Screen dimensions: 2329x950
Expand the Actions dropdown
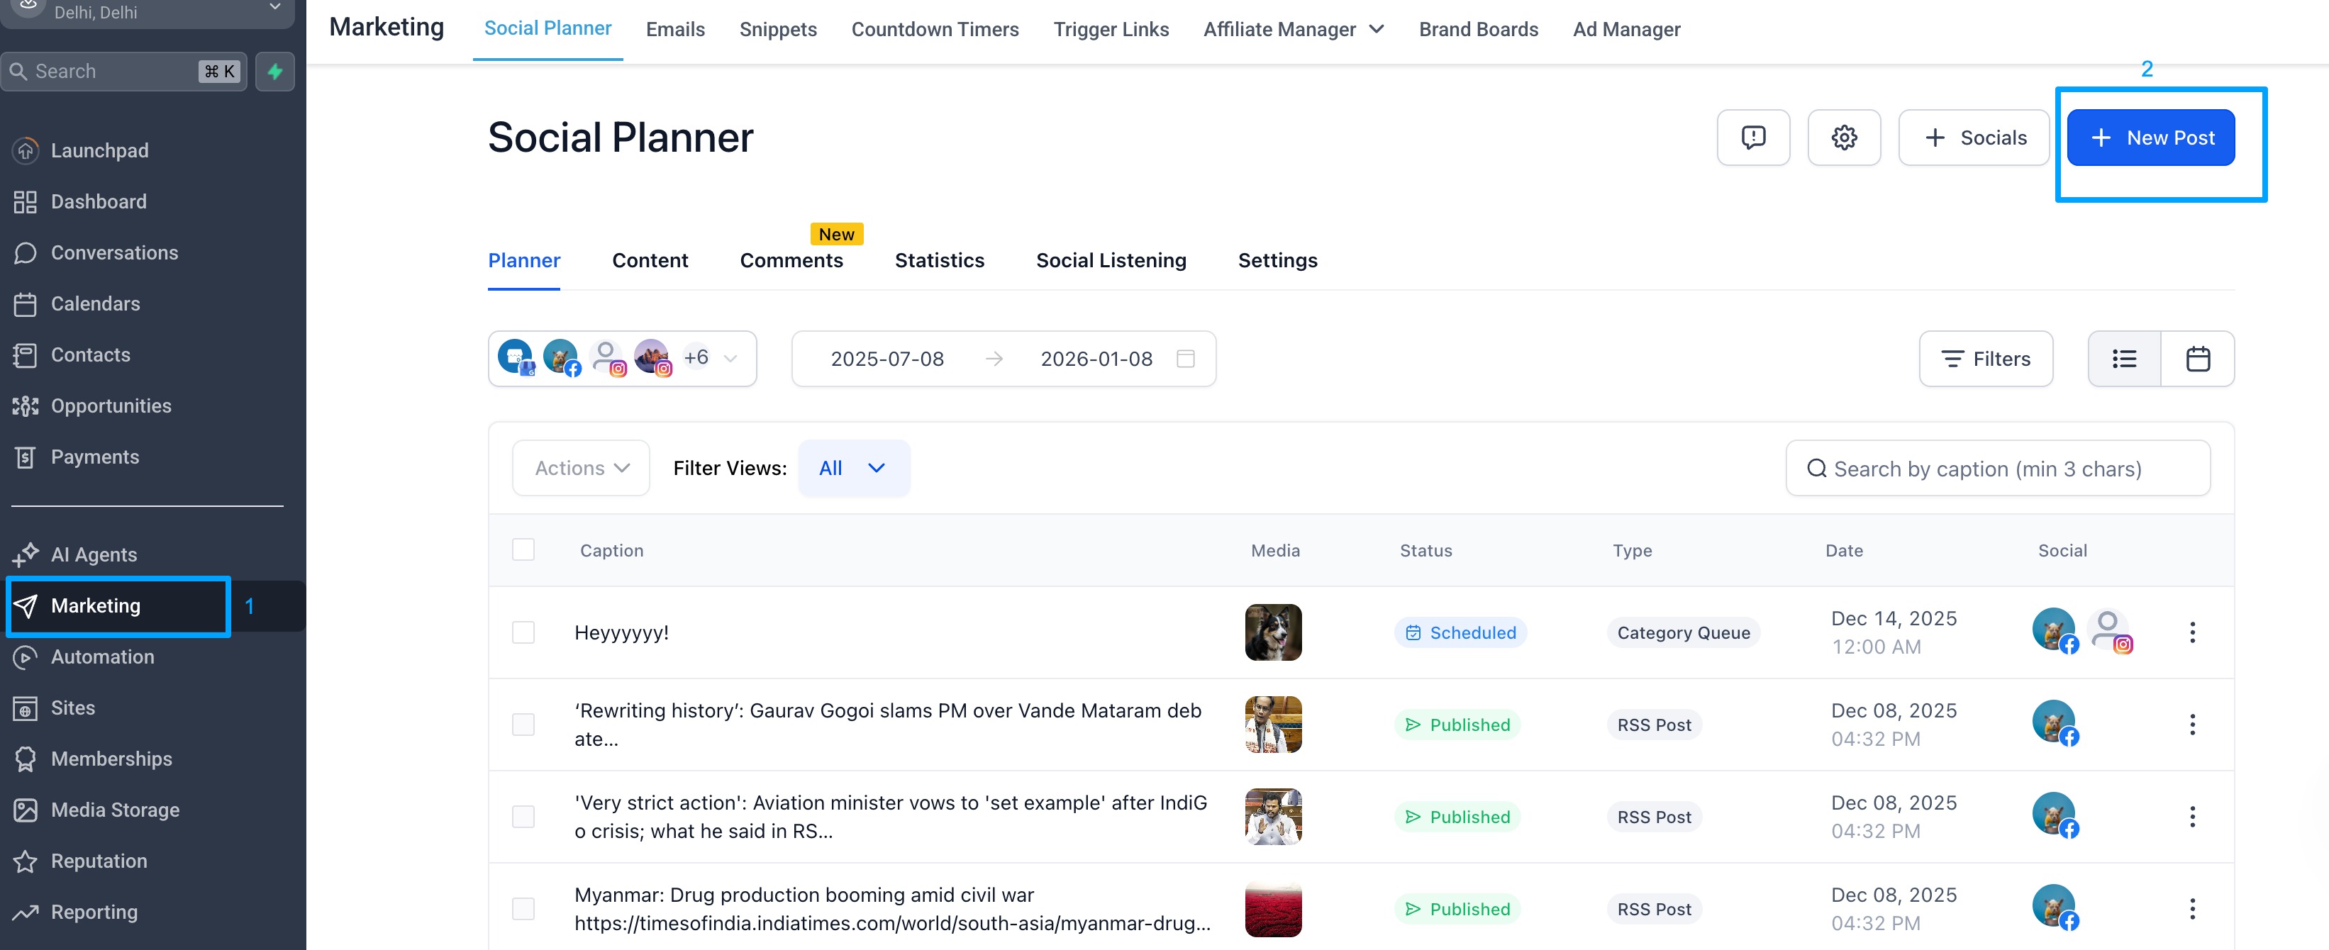point(582,468)
